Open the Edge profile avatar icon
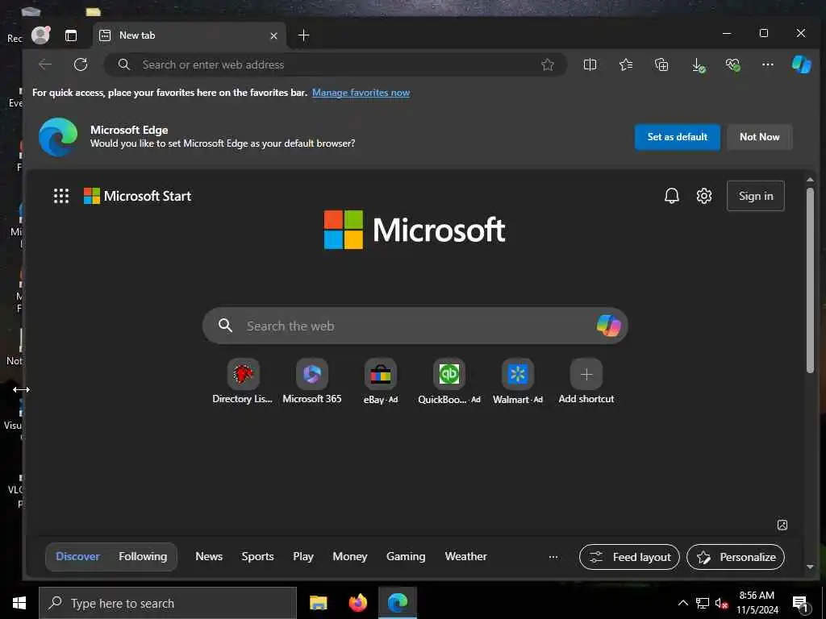Viewport: 826px width, 619px height. pos(40,35)
